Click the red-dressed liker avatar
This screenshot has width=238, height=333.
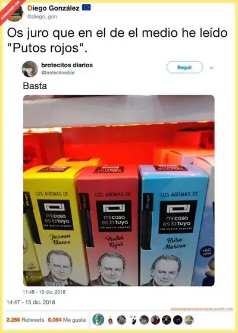[155, 320]
